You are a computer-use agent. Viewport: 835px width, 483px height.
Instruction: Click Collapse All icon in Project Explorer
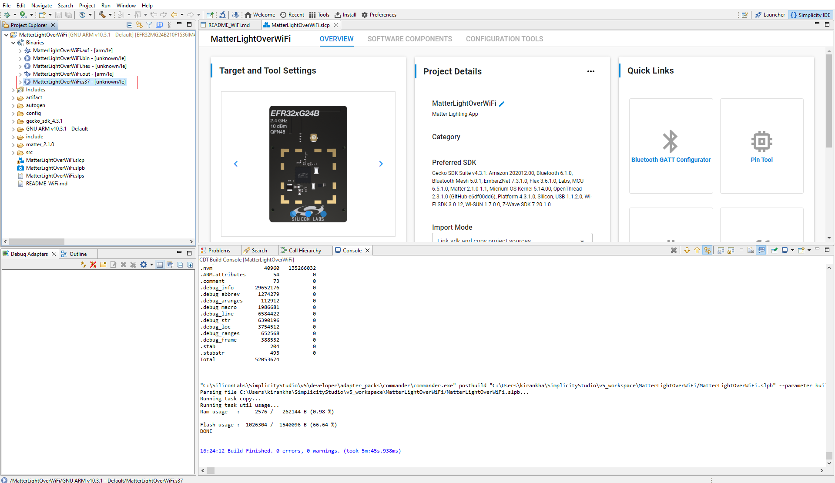click(x=129, y=25)
